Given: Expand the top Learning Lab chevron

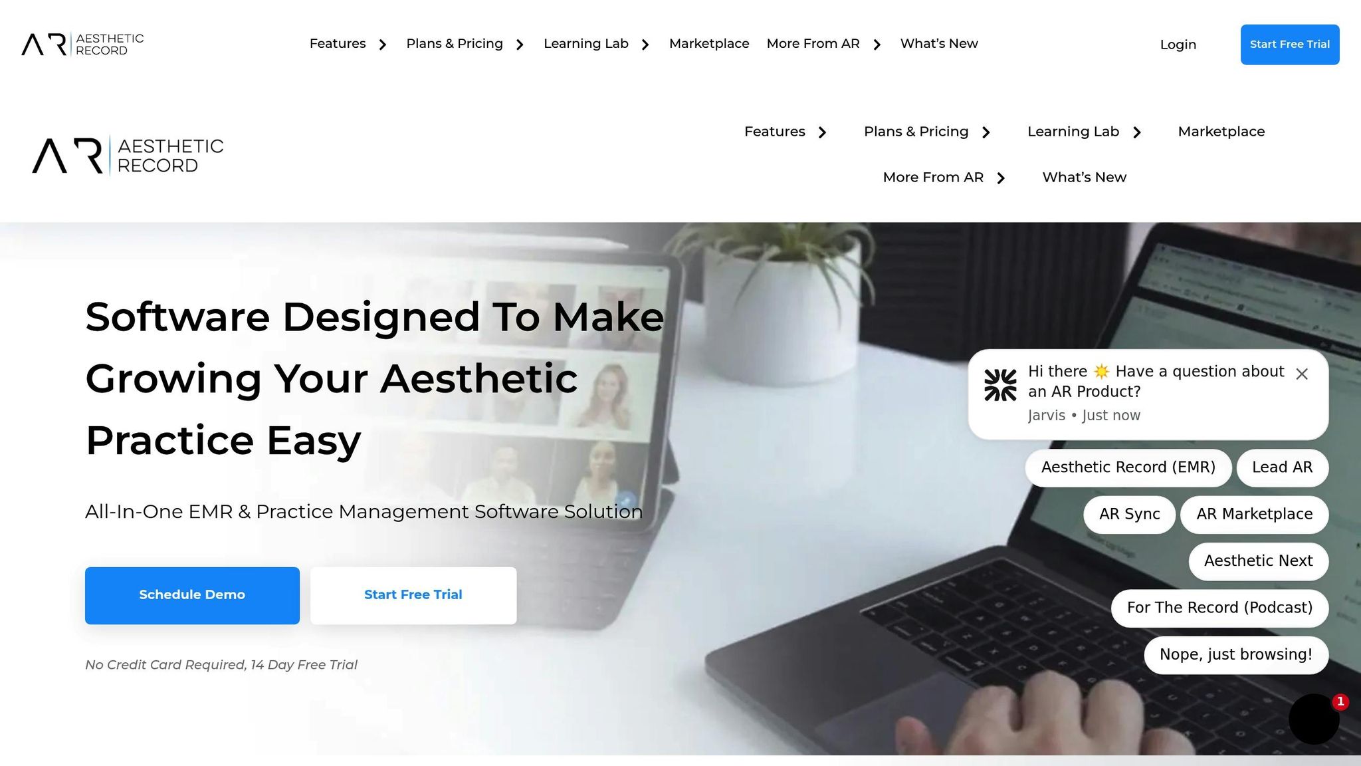Looking at the screenshot, I should pos(645,45).
